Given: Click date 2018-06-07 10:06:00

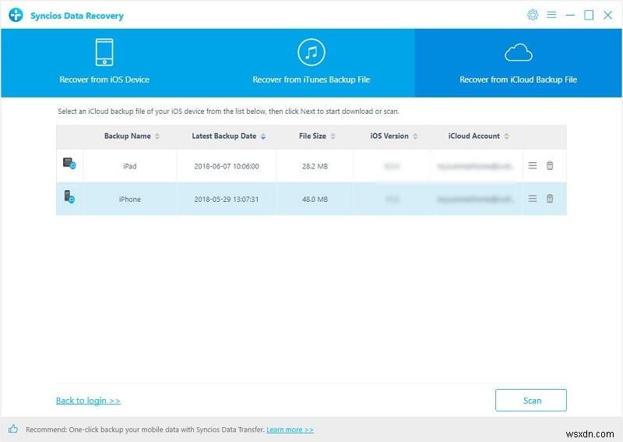Looking at the screenshot, I should coord(227,166).
